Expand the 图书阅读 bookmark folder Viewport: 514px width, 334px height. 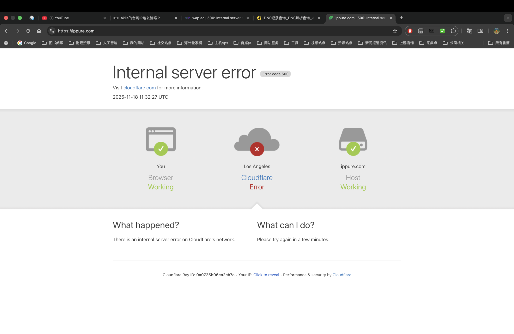(x=52, y=43)
